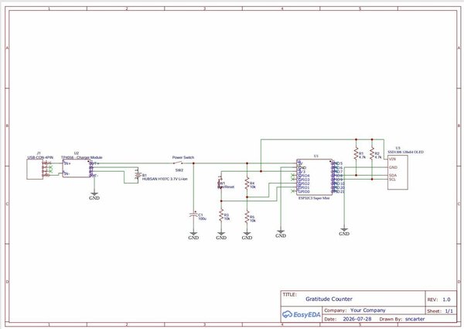Screen dimensions: 464x329
Task: Click the REV value '1.0'
Action: pyautogui.click(x=446, y=300)
